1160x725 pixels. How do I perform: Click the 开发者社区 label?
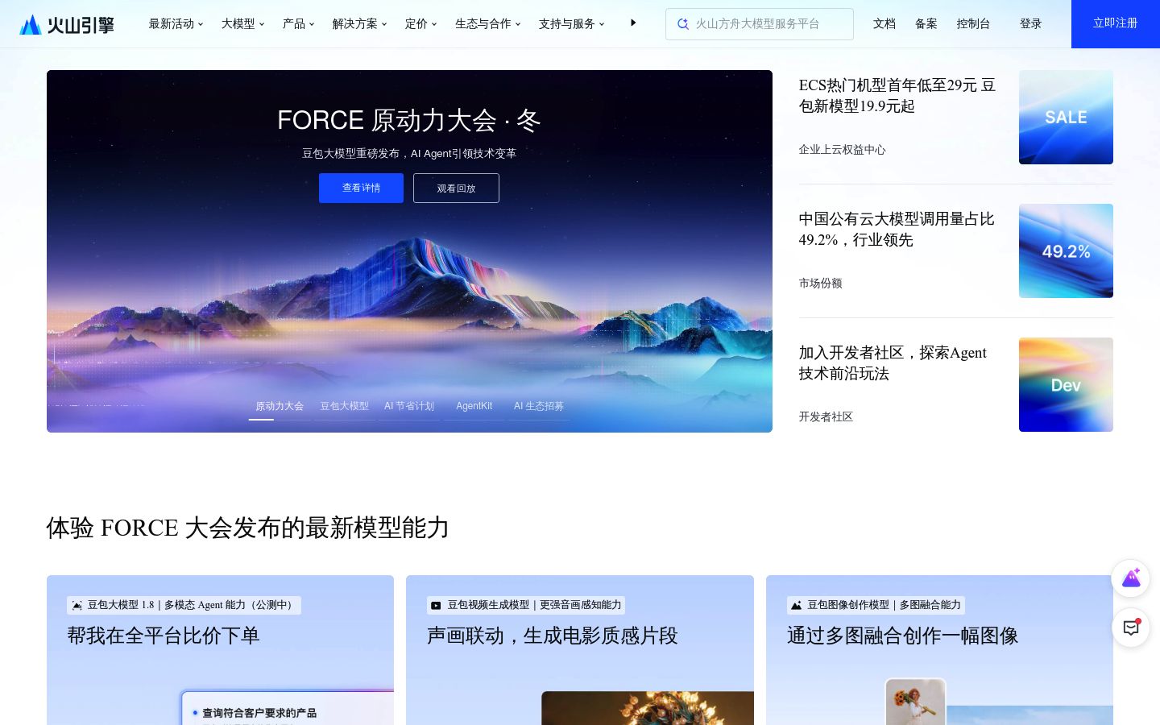point(826,417)
